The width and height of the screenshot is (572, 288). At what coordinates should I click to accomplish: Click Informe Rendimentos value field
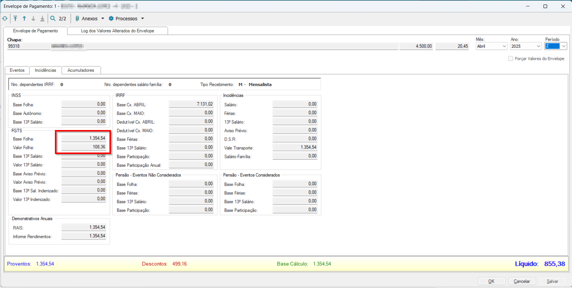tap(84, 236)
